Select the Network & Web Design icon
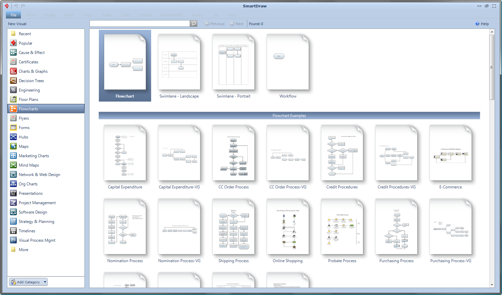The width and height of the screenshot is (502, 295). [13, 174]
